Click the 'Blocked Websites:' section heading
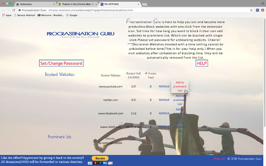Screen dimensions: 266x166 coord(60,74)
